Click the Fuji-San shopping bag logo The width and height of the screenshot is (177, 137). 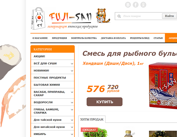38,19
